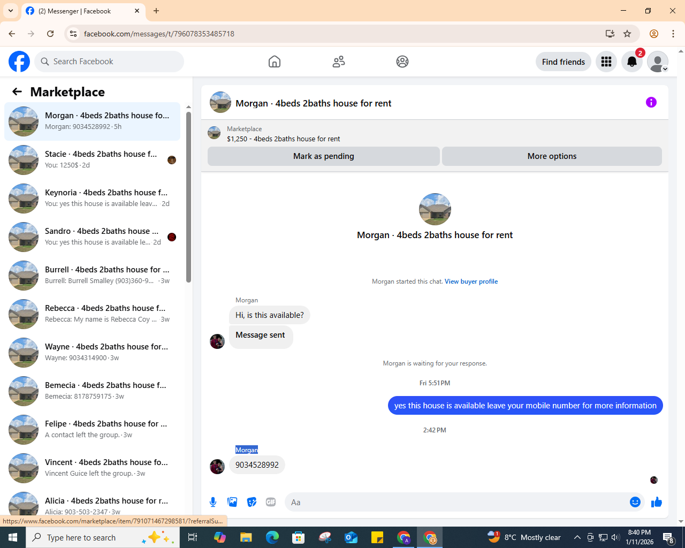
Task: Click the voice clip microphone icon
Action: coord(213,502)
